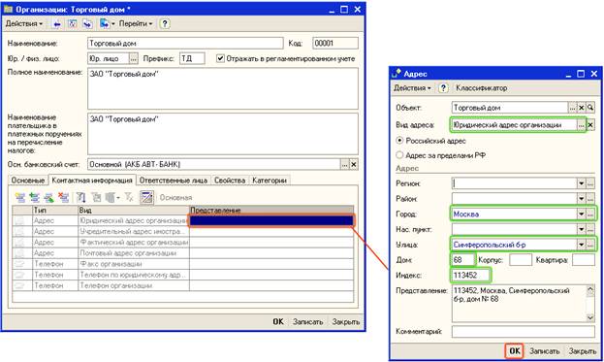Click the Комментарий input field
Image resolution: width=604 pixels, height=362 pixels.
[x=524, y=332]
